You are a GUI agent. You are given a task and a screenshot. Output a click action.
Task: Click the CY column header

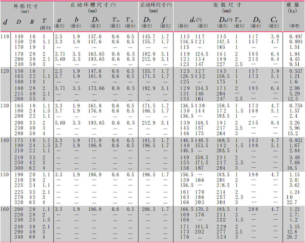pos(274,22)
